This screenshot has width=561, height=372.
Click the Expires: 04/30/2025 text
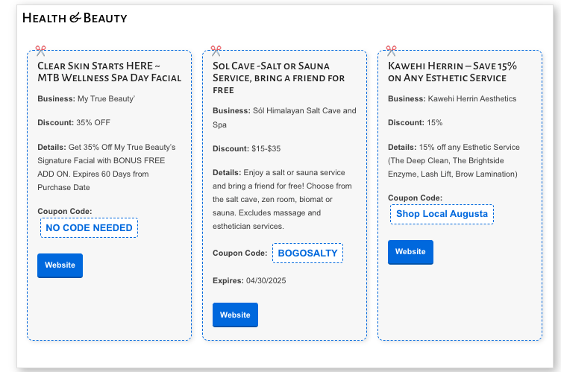click(x=249, y=280)
